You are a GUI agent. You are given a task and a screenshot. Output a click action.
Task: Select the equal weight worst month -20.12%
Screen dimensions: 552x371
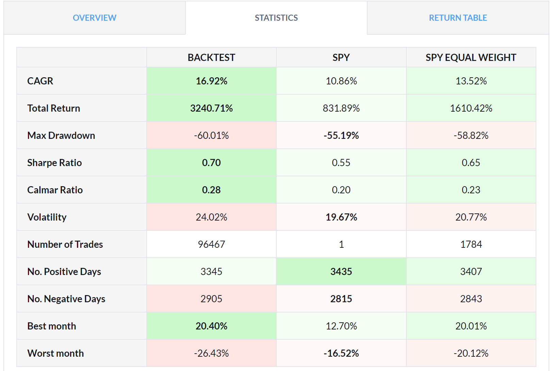tap(471, 353)
